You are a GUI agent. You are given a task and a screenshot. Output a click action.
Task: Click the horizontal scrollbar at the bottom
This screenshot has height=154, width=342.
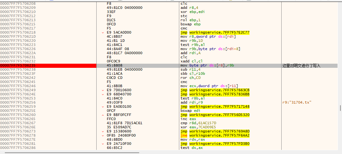[72, 153]
